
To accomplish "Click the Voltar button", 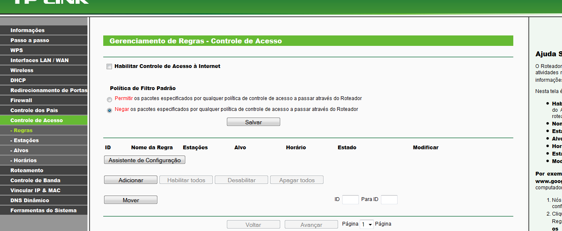I will pos(254,225).
